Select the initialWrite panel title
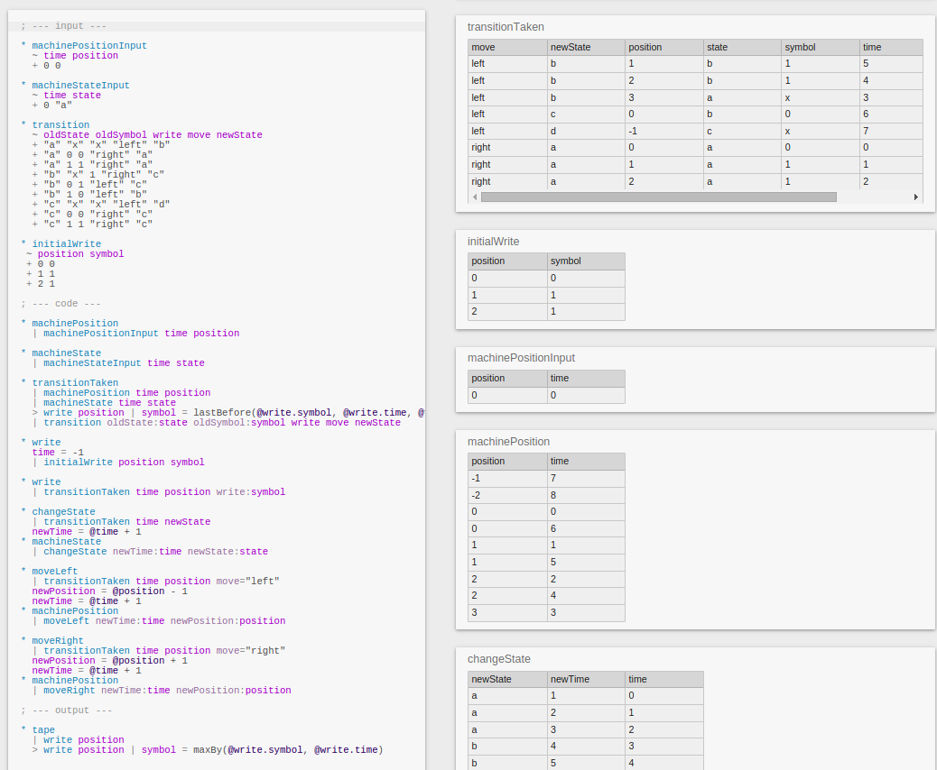 point(493,242)
